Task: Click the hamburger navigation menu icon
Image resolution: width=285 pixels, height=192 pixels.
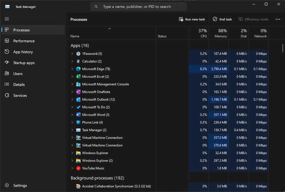Action: (7, 19)
